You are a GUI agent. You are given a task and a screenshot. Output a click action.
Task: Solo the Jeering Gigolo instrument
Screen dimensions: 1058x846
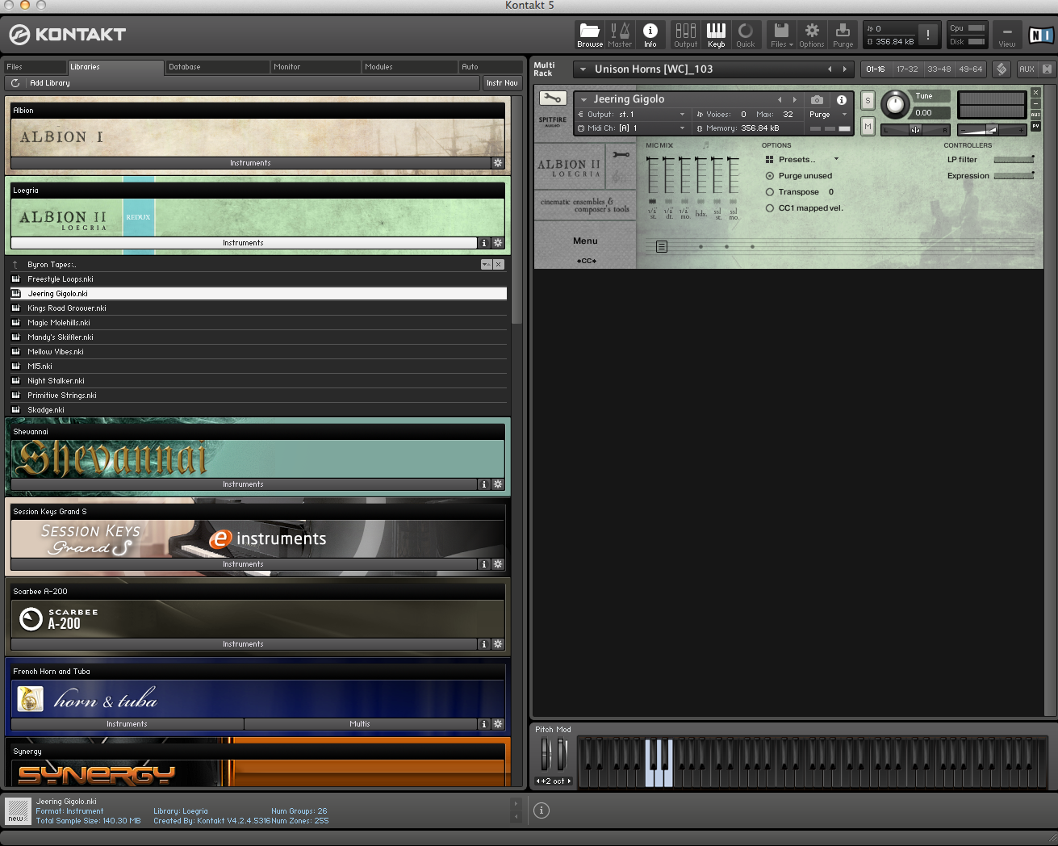pyautogui.click(x=868, y=101)
